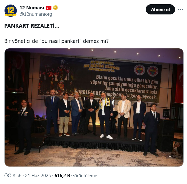Click the Fenerbahçe 1907 crest on the banner

(139, 70)
